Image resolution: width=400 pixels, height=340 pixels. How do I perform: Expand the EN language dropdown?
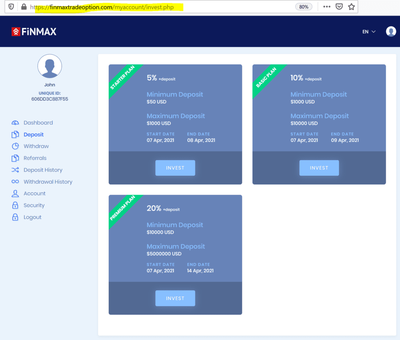tap(369, 32)
